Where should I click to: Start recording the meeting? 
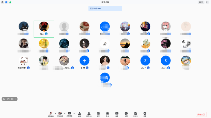tap(107, 114)
